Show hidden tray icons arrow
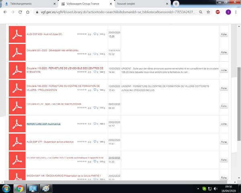 [x=198, y=189]
